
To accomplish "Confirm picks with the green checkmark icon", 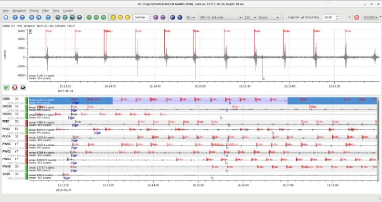I will pos(7,87).
